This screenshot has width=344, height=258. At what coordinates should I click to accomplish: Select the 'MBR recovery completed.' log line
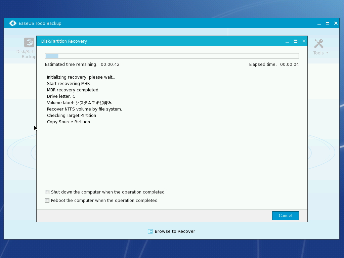[73, 90]
